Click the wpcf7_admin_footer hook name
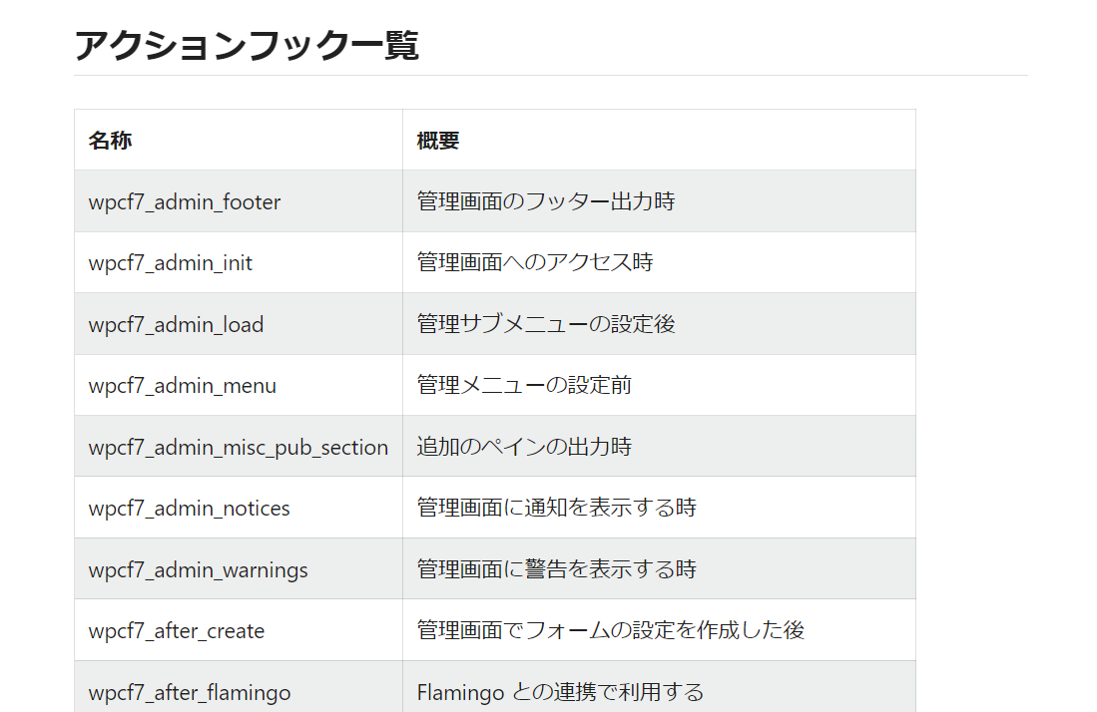The image size is (1097, 712). click(x=184, y=201)
